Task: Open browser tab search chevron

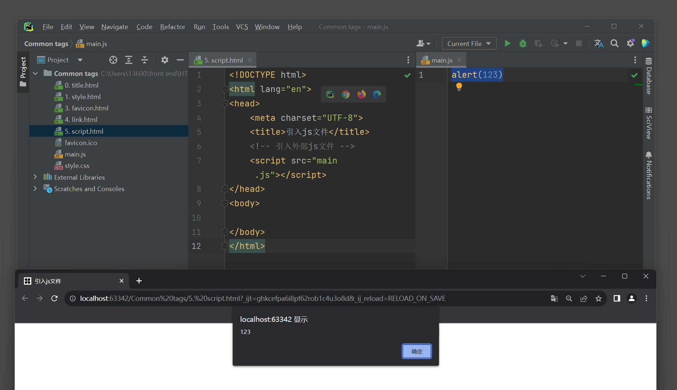Action: (583, 276)
